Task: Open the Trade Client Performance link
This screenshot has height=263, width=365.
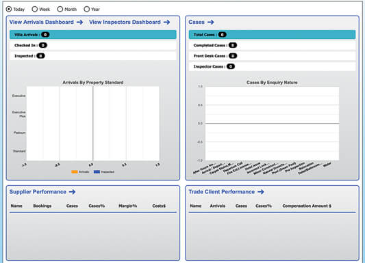Action: [222, 192]
